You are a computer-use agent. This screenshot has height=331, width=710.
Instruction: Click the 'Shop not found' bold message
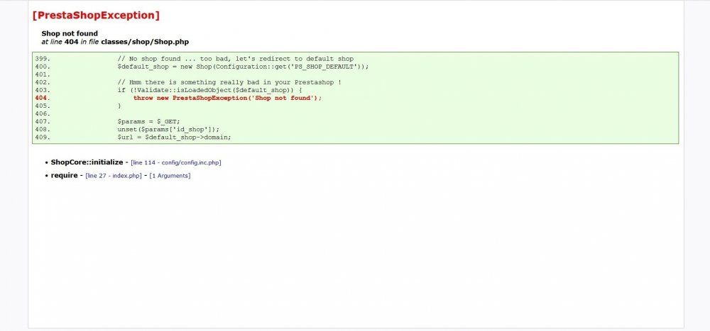[x=70, y=33]
